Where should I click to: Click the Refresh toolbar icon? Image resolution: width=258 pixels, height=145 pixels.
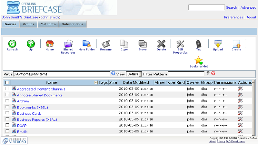click(x=12, y=44)
